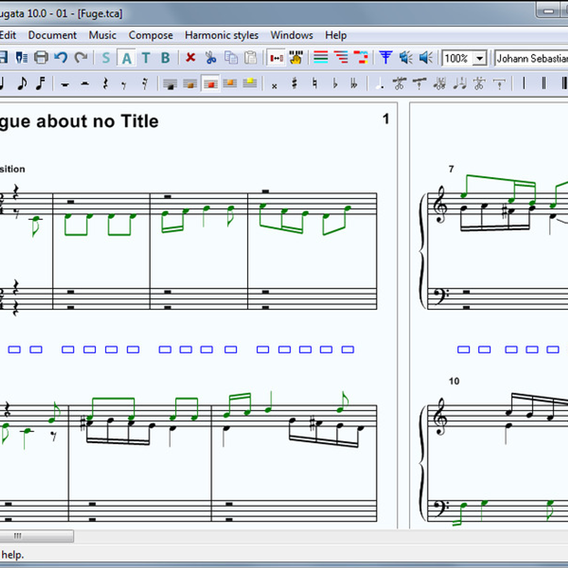This screenshot has width=568, height=568.
Task: Click page number 1 label
Action: (386, 119)
